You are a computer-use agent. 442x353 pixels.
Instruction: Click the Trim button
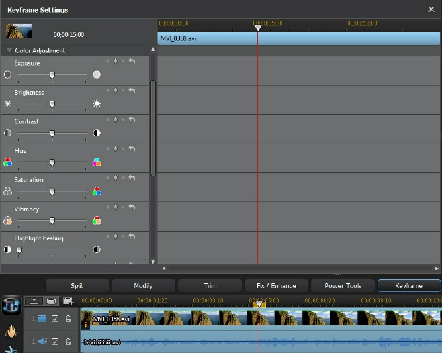[210, 285]
